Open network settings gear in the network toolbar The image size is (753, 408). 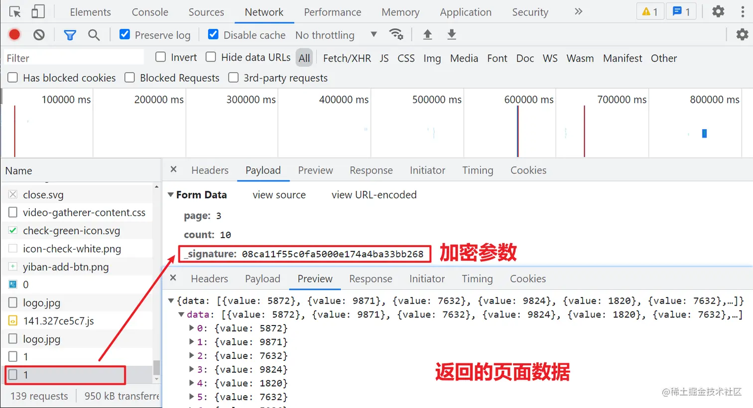pyautogui.click(x=742, y=34)
